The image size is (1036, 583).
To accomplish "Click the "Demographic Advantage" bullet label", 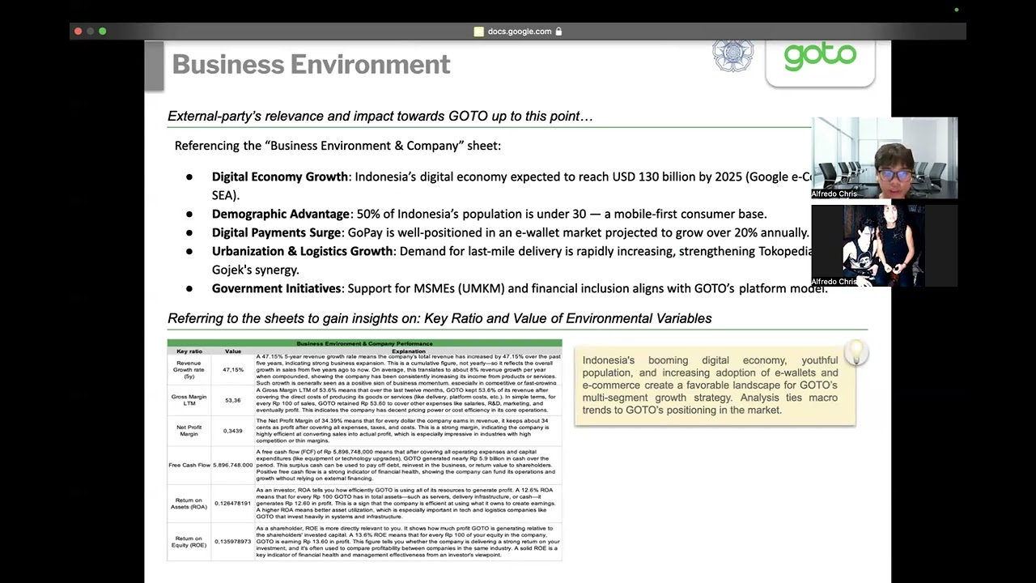I will coord(281,214).
